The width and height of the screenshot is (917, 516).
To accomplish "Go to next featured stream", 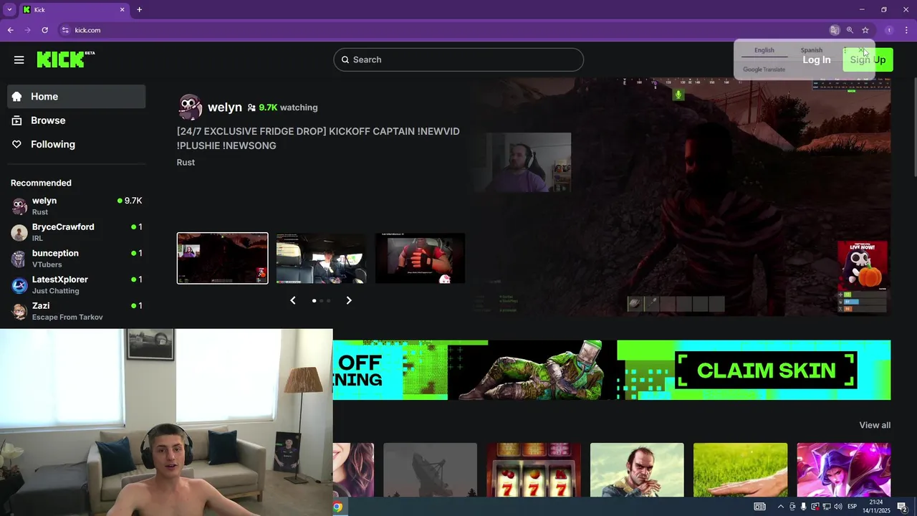I will tap(349, 300).
